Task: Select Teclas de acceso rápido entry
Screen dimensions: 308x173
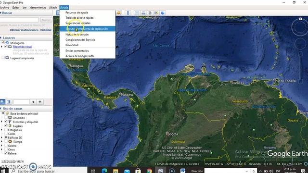Action: pos(88,18)
